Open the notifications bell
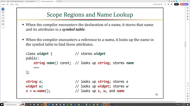 (x=172, y=1)
